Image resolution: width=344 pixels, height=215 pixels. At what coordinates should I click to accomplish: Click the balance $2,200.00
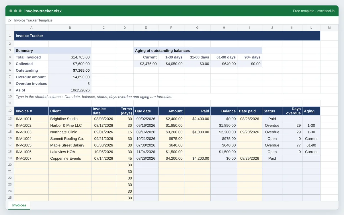[x=224, y=132]
